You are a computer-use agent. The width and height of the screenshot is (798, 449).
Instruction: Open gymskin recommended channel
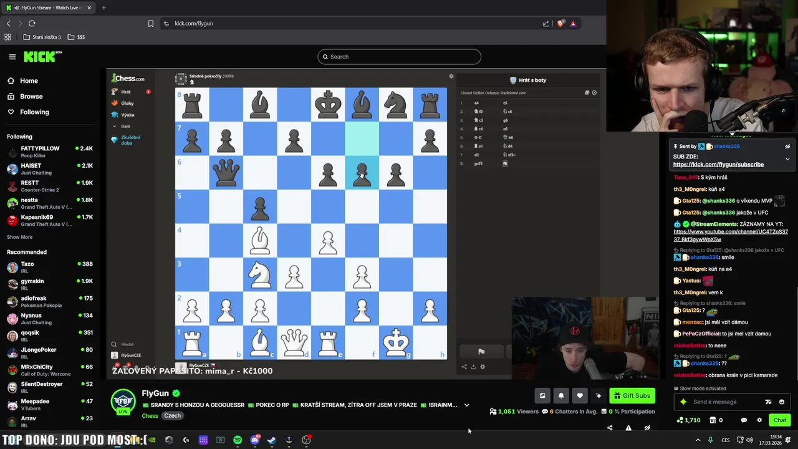50,284
